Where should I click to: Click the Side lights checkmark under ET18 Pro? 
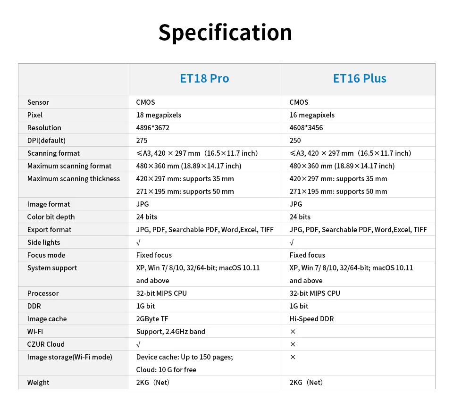[x=138, y=242]
